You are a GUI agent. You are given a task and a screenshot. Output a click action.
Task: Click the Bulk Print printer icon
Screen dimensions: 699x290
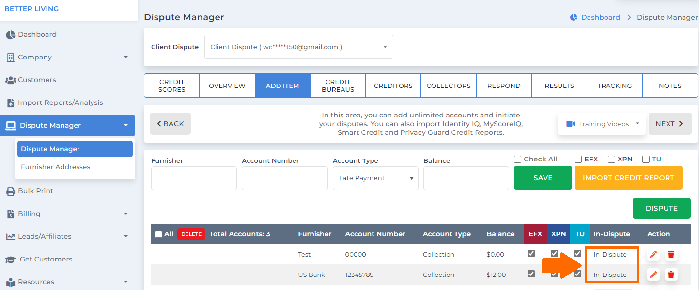pyautogui.click(x=10, y=191)
